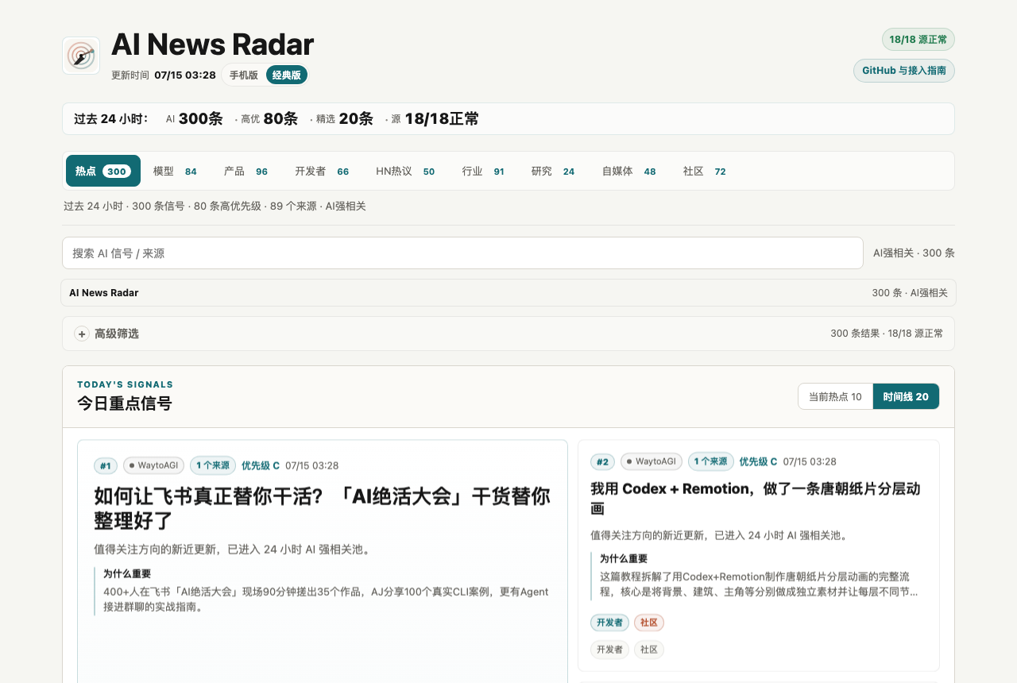
Task: Click 1 个来源 badge on #1 card
Action: 213,465
